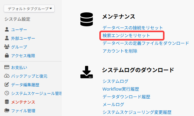Click the アクセス権限 lock icon

(x=7, y=55)
